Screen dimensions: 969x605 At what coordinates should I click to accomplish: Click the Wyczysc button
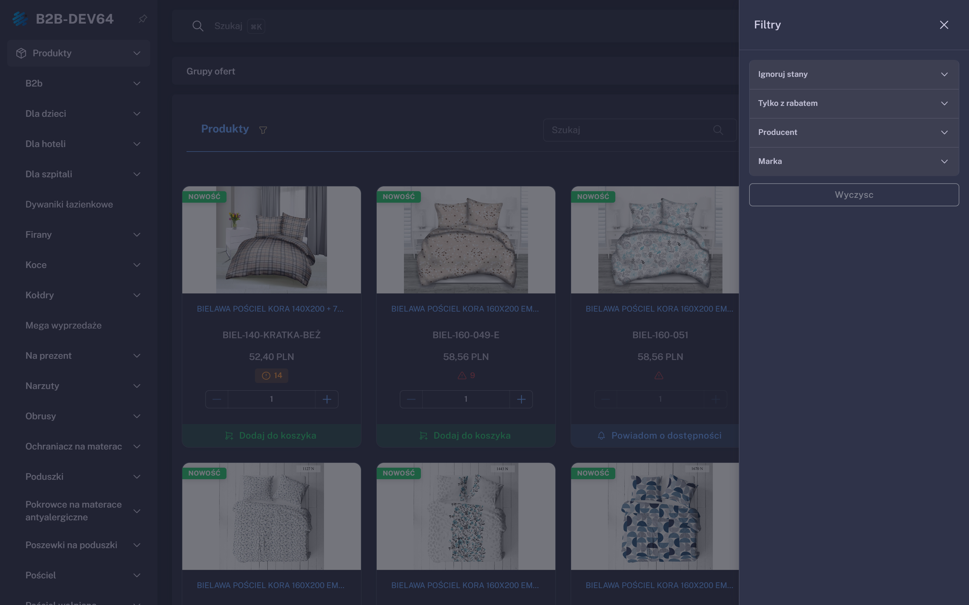(854, 195)
